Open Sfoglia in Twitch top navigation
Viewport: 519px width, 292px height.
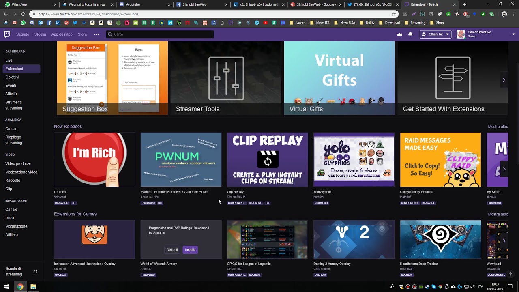40,34
